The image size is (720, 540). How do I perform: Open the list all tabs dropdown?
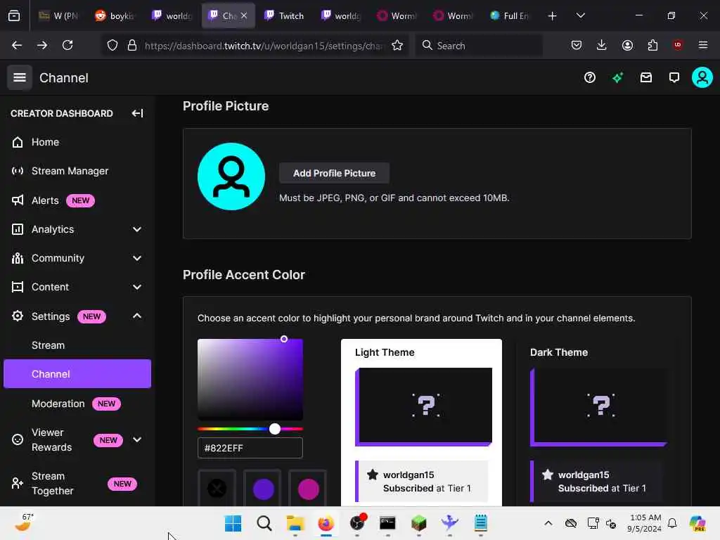point(580,15)
